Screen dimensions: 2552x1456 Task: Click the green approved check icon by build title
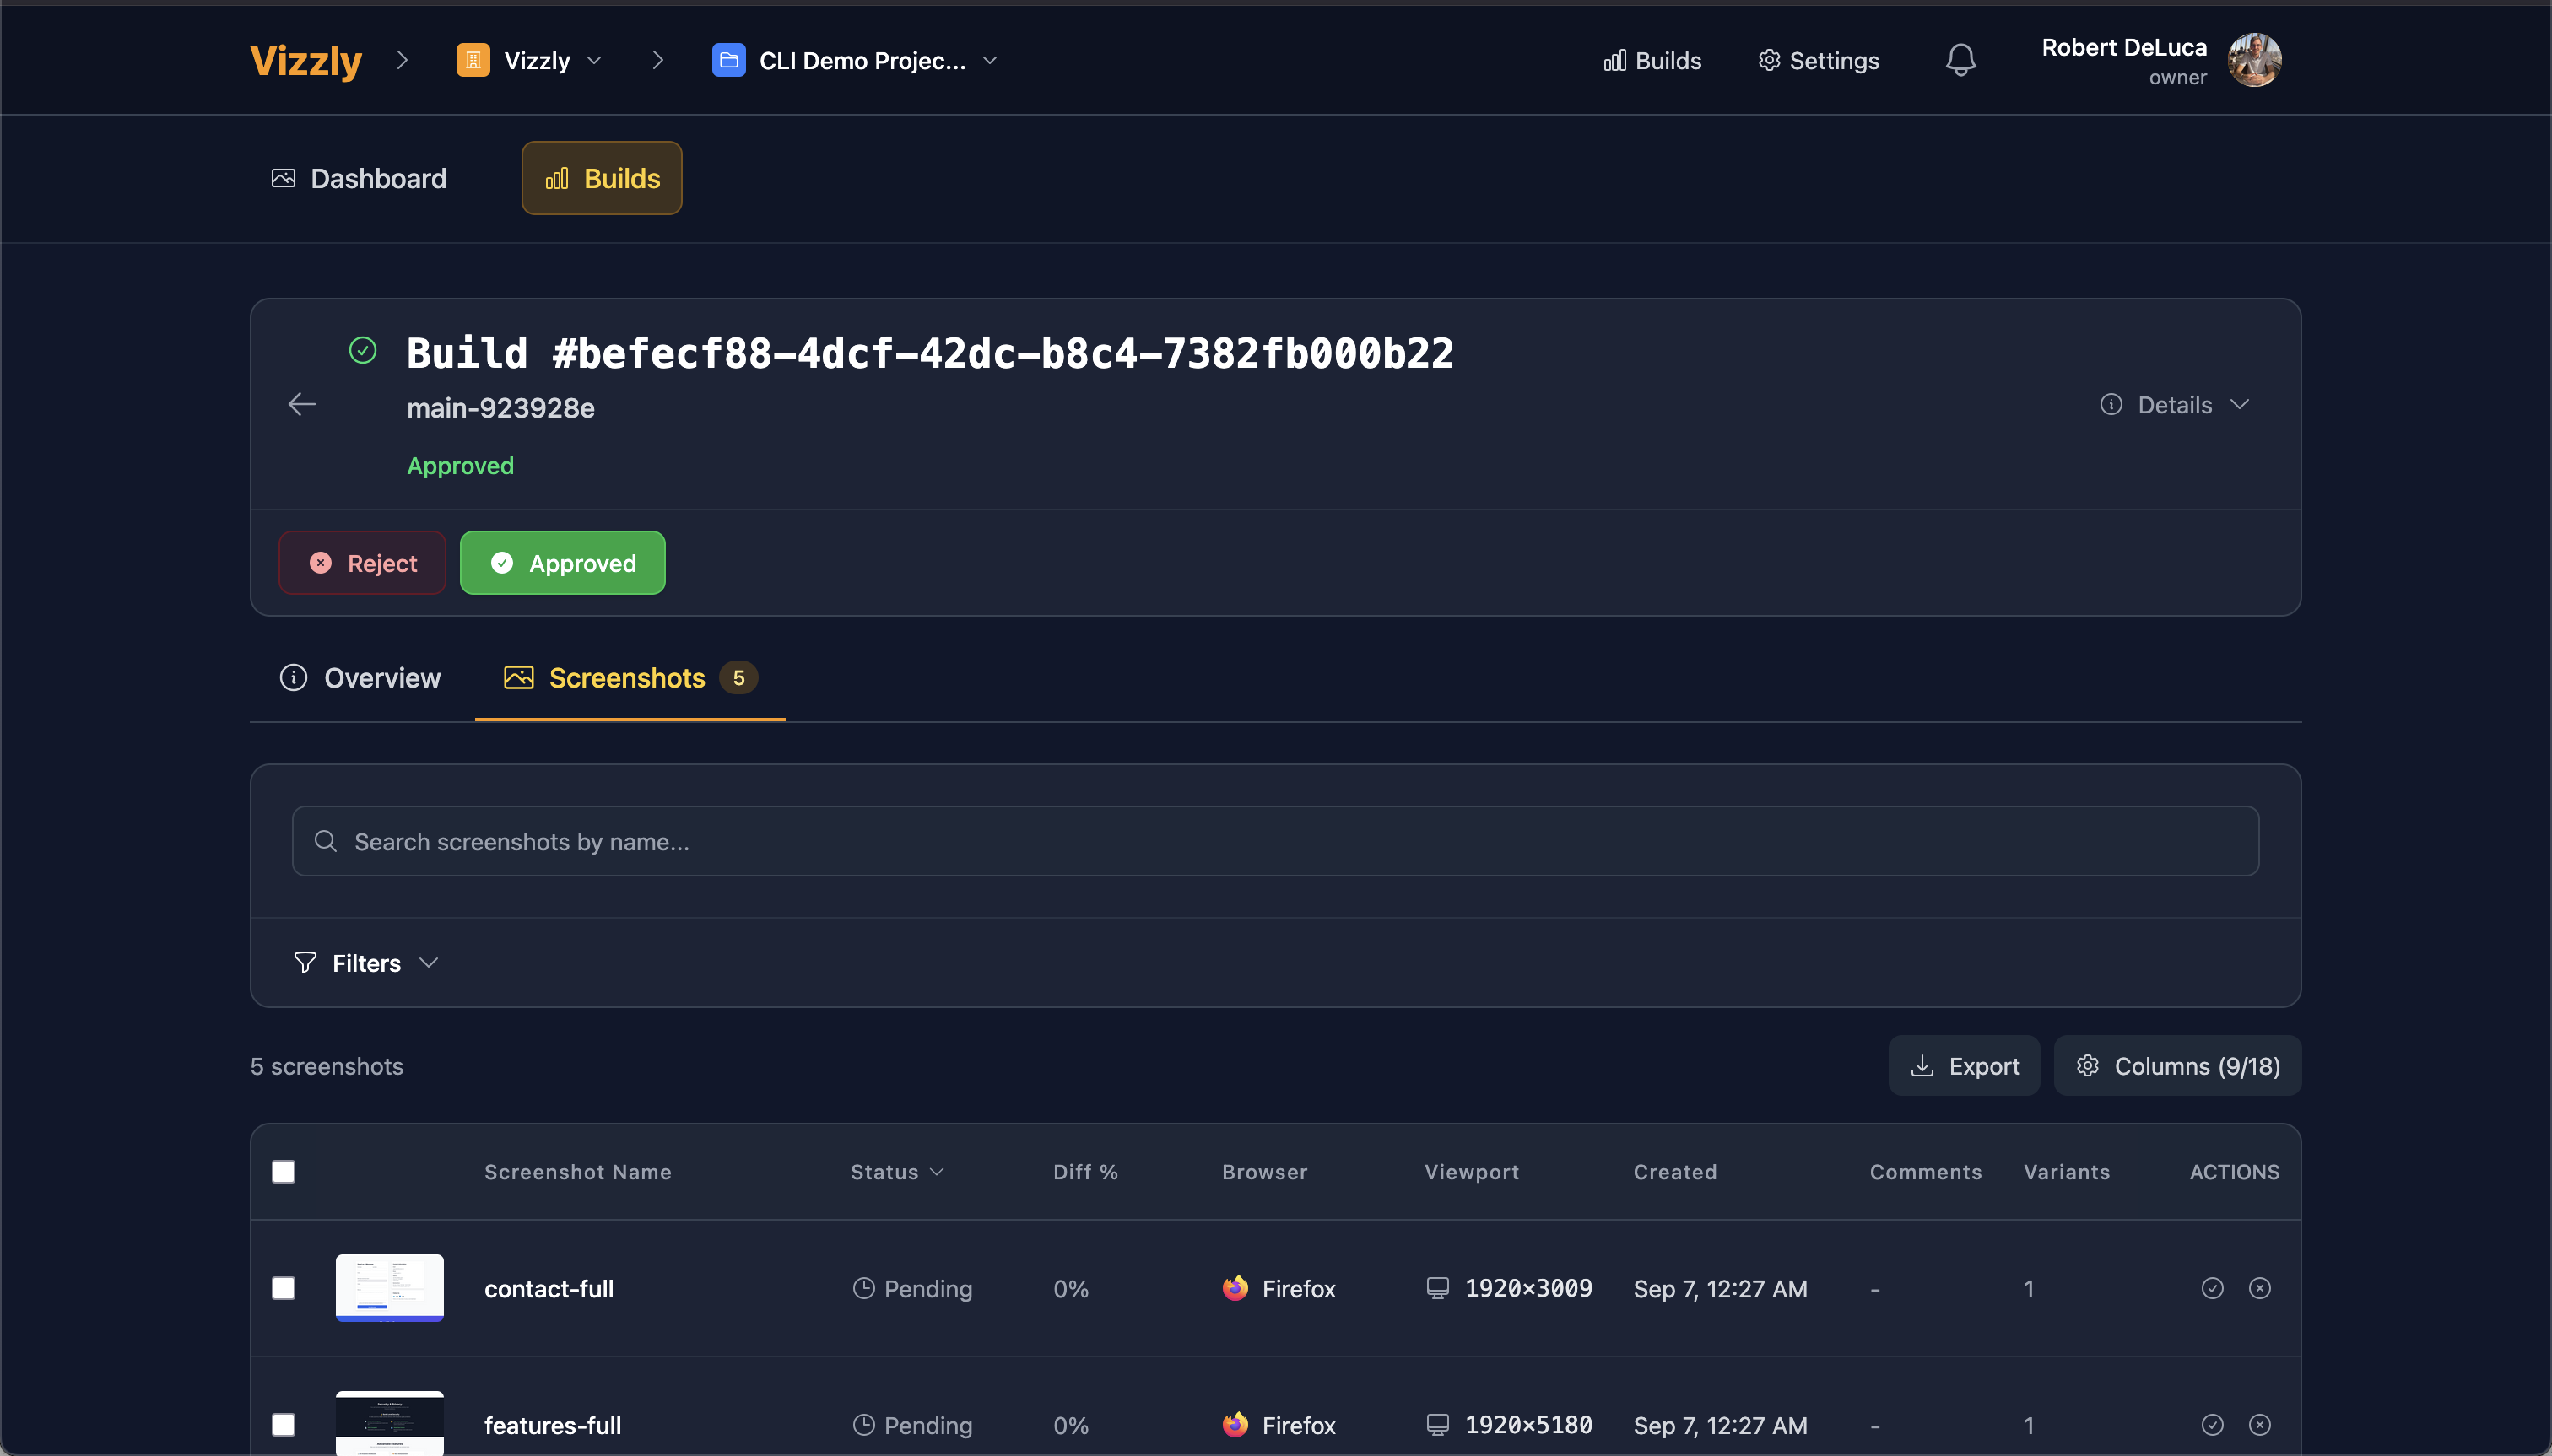(x=363, y=350)
